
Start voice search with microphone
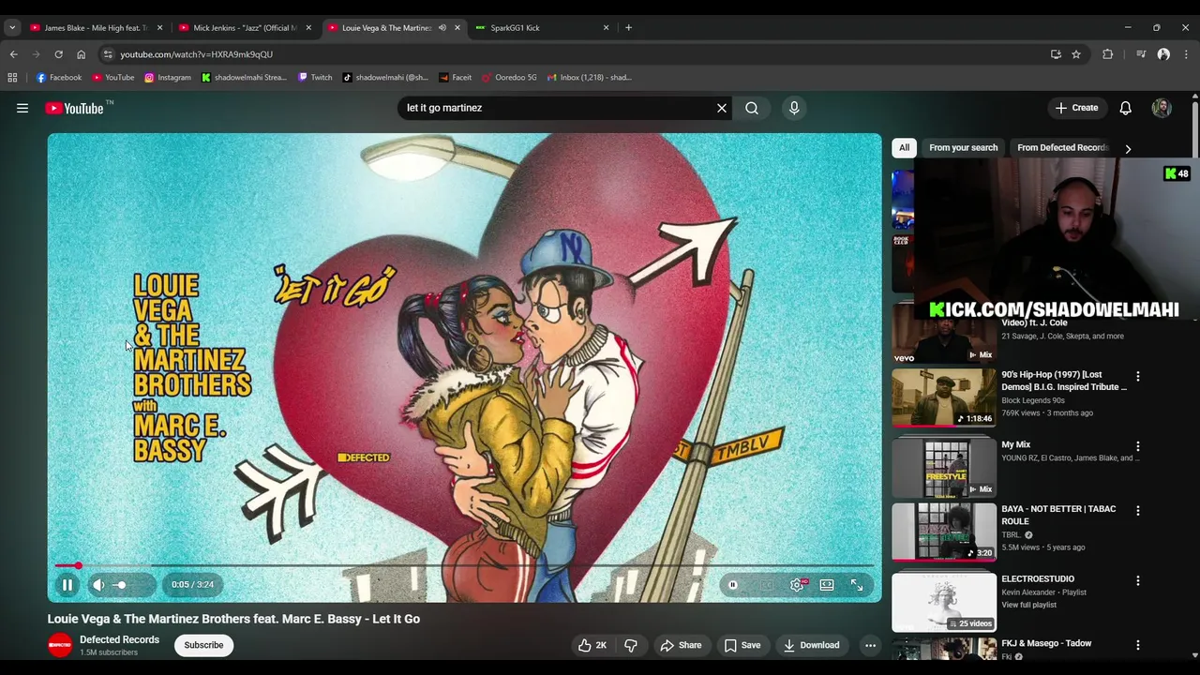(794, 108)
